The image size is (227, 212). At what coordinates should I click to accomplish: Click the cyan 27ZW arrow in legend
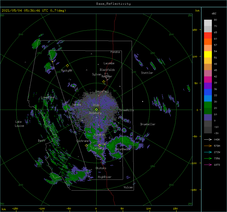(208, 152)
